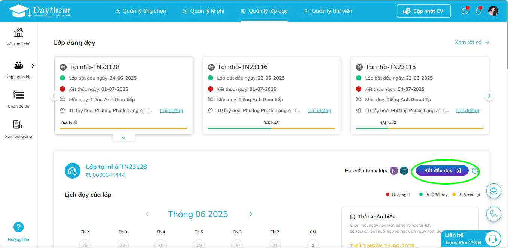The height and width of the screenshot is (248, 508).
Task: Open Xem bài giảng sidebar icon
Action: [18, 125]
